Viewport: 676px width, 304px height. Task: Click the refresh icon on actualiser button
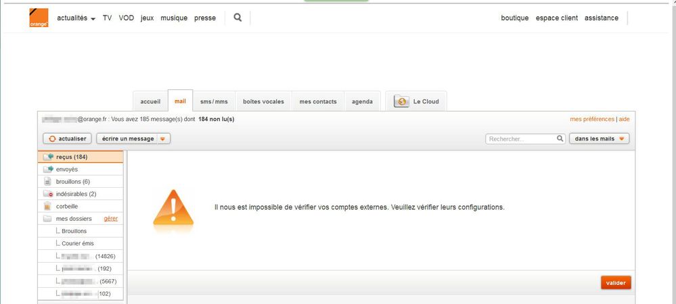(53, 138)
